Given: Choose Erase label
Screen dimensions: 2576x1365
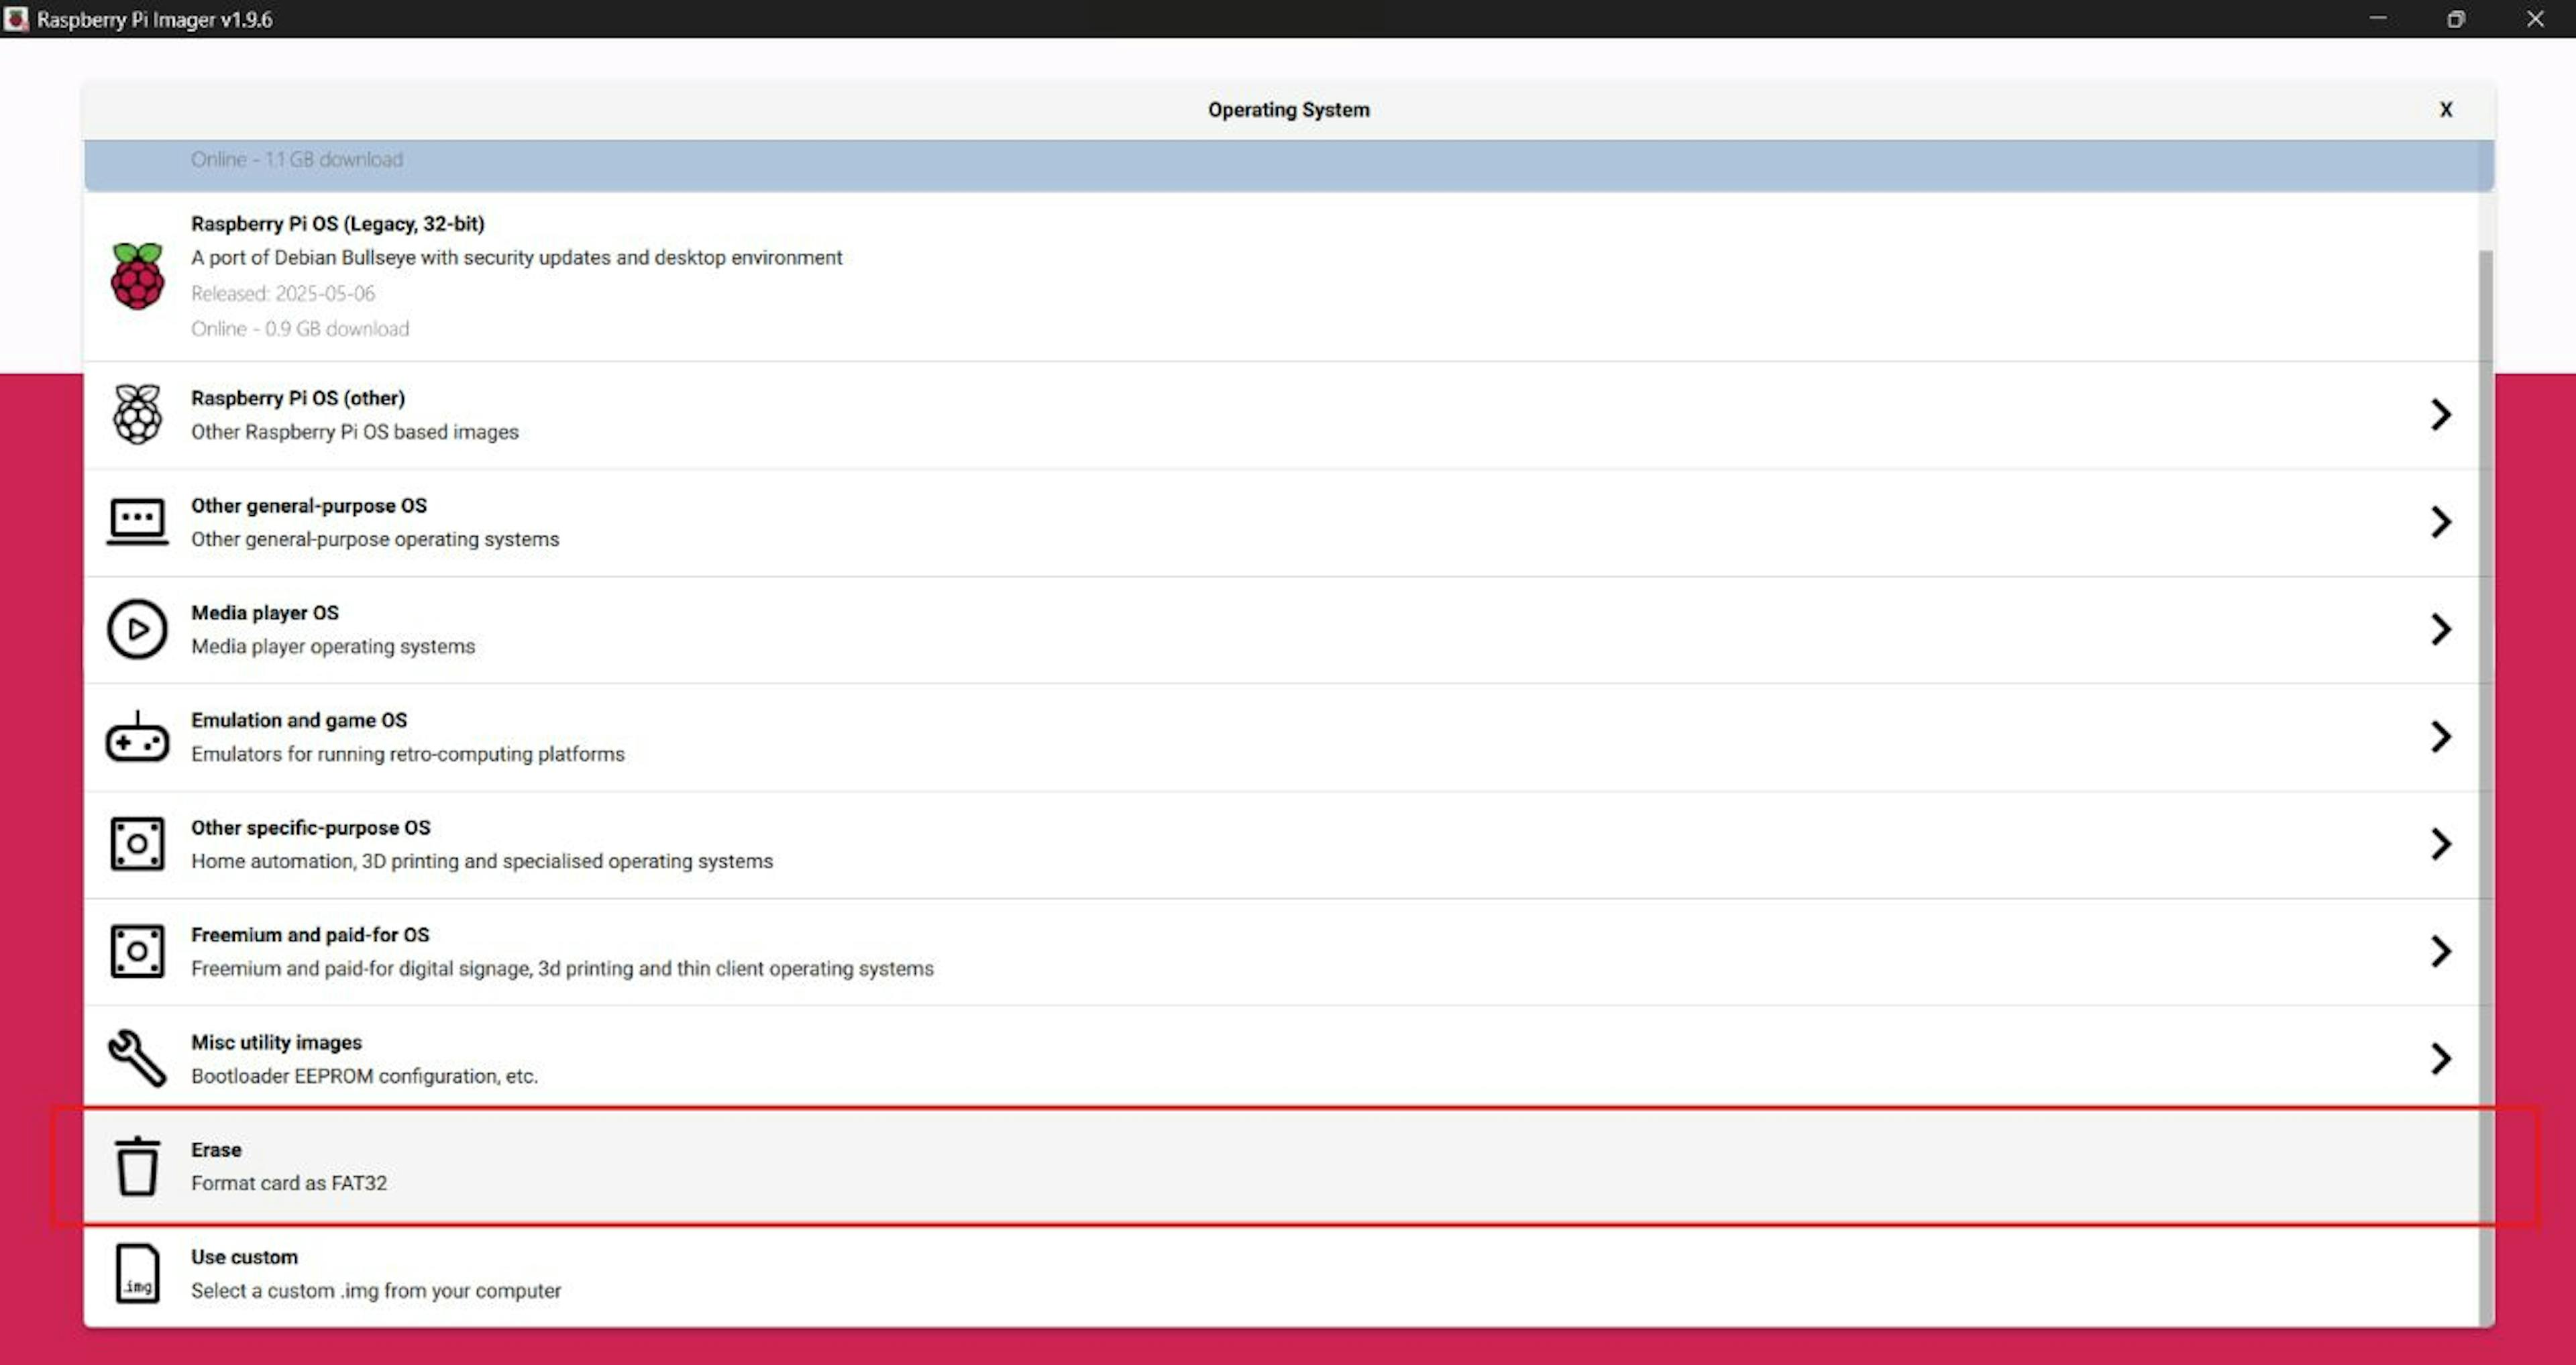Looking at the screenshot, I should tap(216, 1150).
